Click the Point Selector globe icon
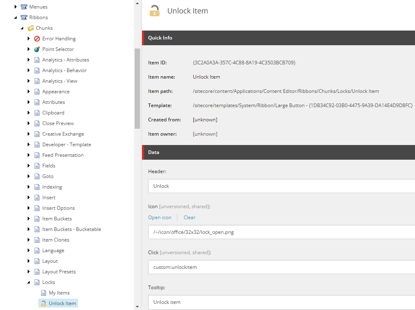The width and height of the screenshot is (415, 310). click(x=37, y=49)
